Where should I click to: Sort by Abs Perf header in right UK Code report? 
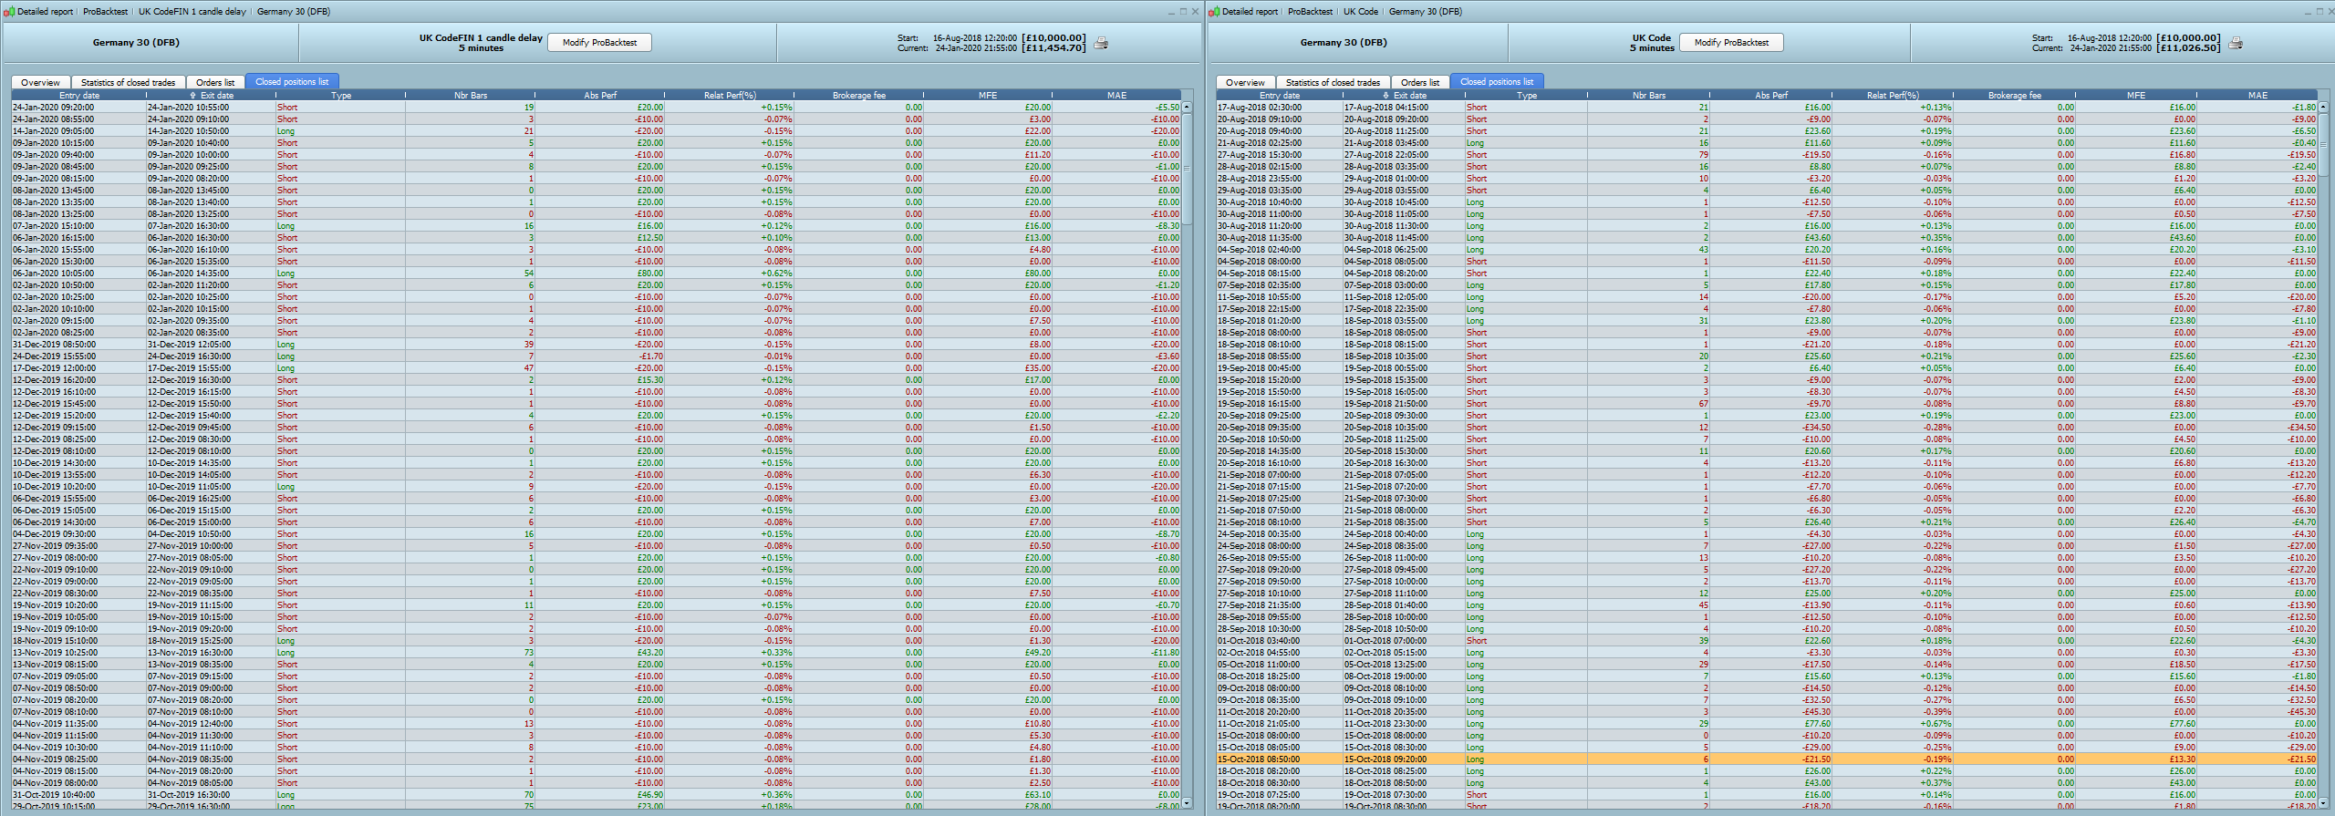click(1771, 95)
